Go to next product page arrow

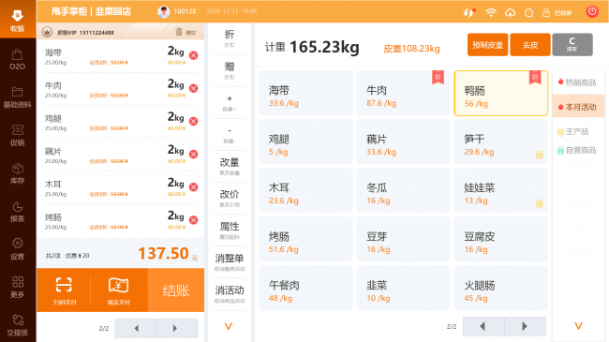tap(525, 326)
